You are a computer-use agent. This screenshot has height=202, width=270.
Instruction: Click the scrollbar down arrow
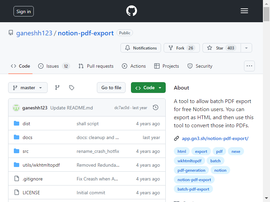coord(266,198)
